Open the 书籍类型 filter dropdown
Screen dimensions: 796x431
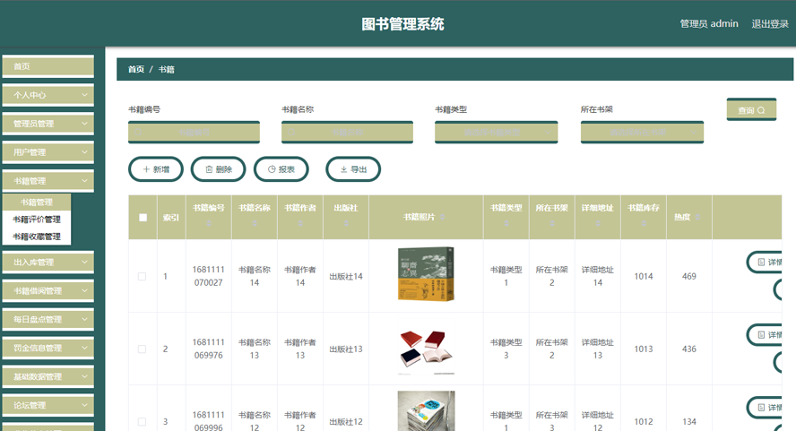click(x=496, y=132)
